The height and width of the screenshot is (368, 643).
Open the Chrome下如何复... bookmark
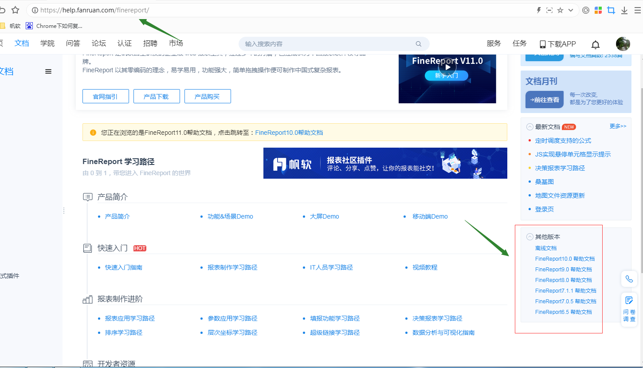tap(54, 26)
